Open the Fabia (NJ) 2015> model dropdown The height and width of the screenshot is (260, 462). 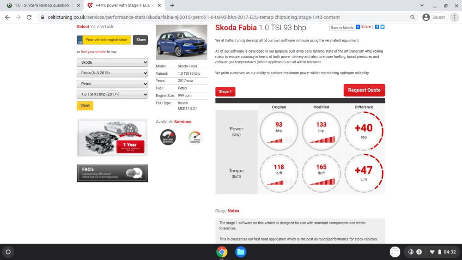tap(112, 73)
